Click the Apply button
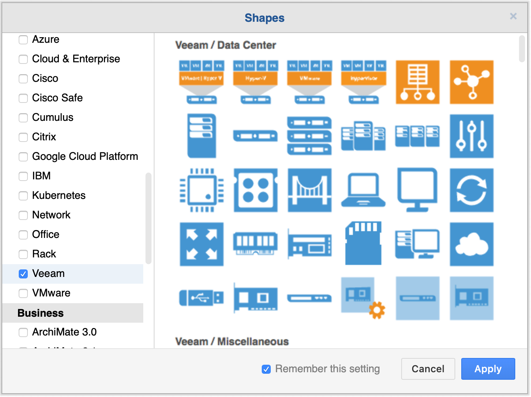Screen dimensions: 531x397 [x=488, y=369]
